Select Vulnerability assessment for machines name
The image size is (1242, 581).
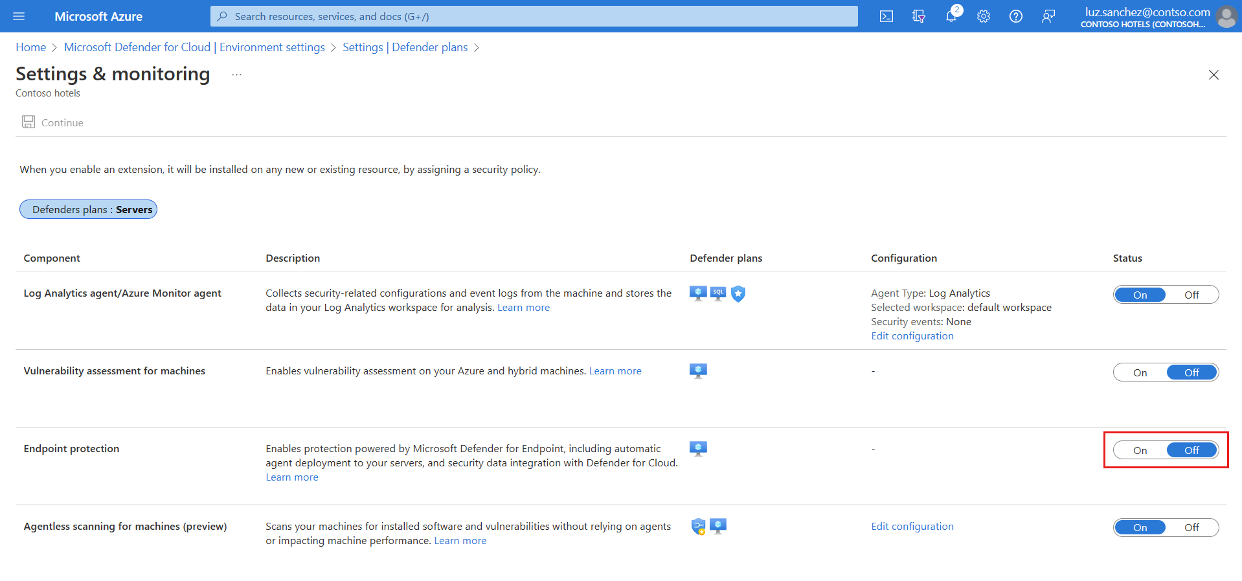114,371
